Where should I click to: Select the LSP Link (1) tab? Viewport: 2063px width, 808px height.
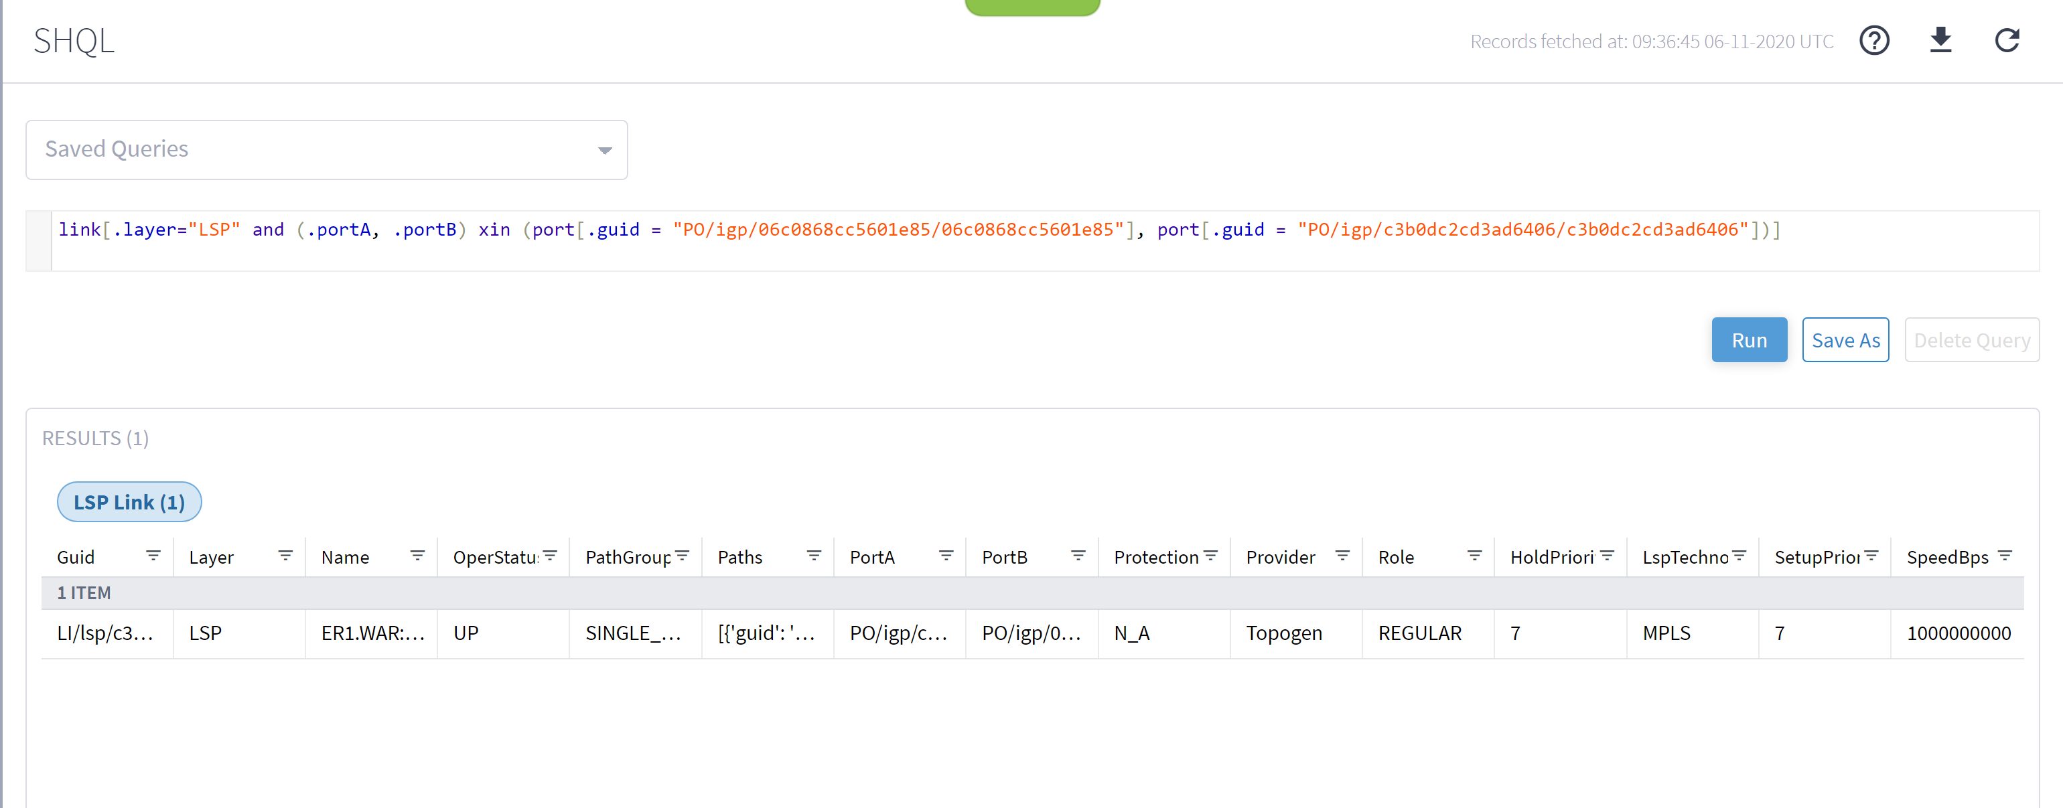[129, 502]
